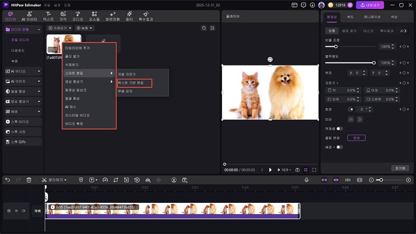Click the microphone voiceover icon
Image resolution: width=416 pixels, height=234 pixels.
pyautogui.click(x=307, y=179)
